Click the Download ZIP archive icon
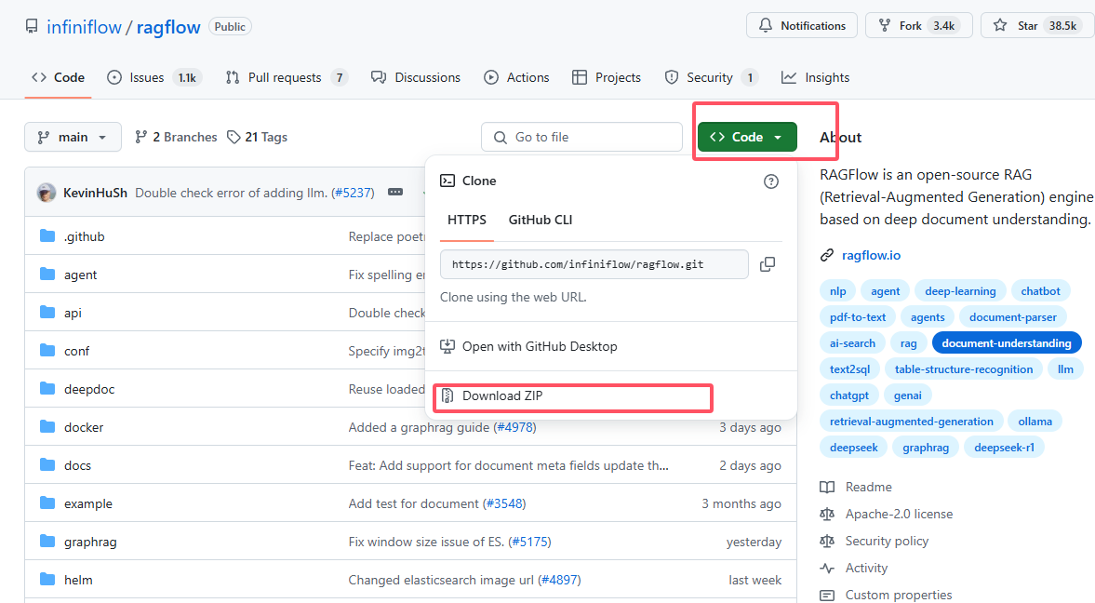The image size is (1095, 603). point(447,395)
